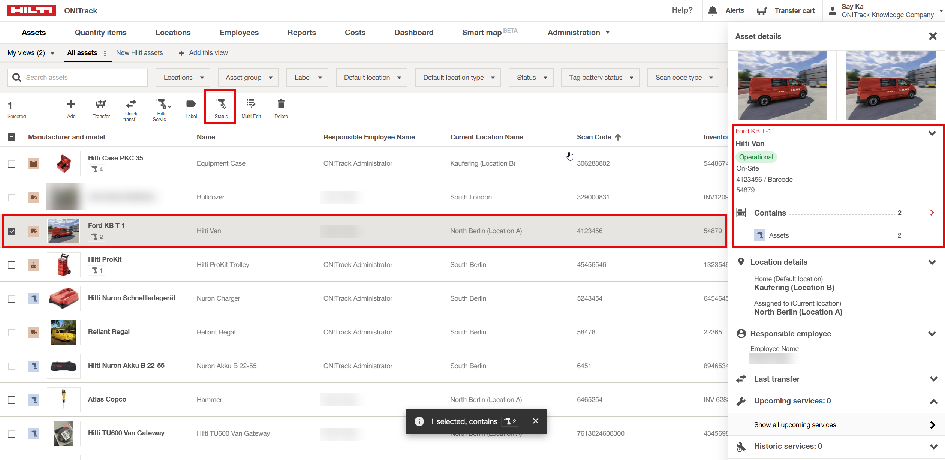Open Alerts bell icon
The width and height of the screenshot is (945, 460).
coord(713,10)
